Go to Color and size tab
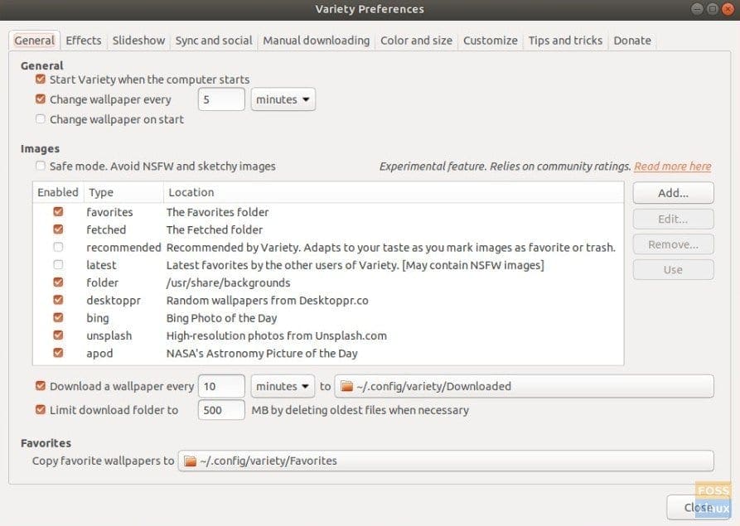 click(416, 40)
